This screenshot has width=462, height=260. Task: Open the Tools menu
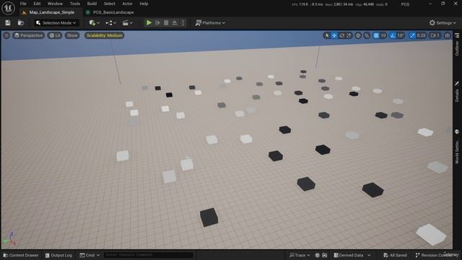(x=75, y=4)
